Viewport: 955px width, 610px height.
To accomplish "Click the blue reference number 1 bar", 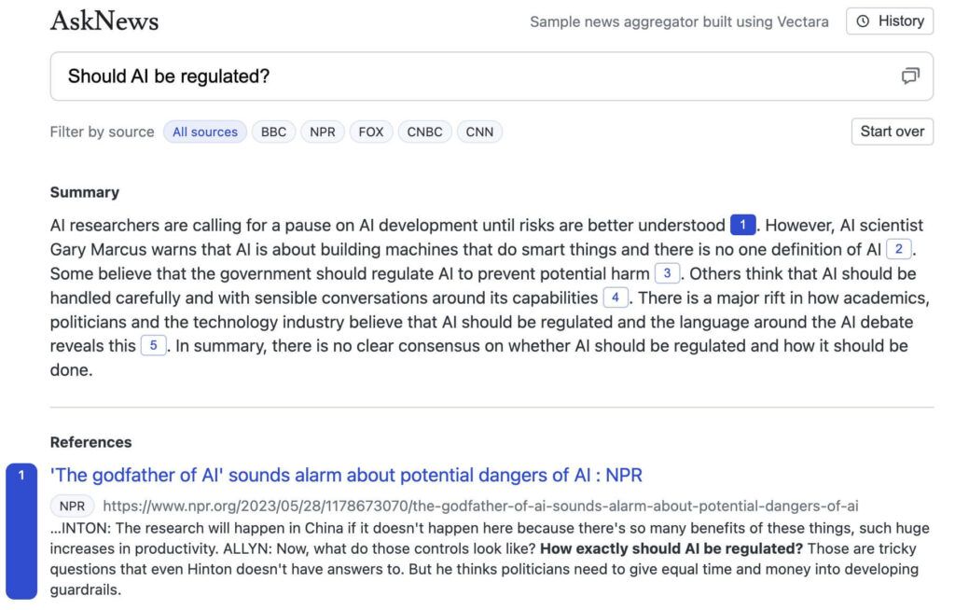I will [21, 530].
